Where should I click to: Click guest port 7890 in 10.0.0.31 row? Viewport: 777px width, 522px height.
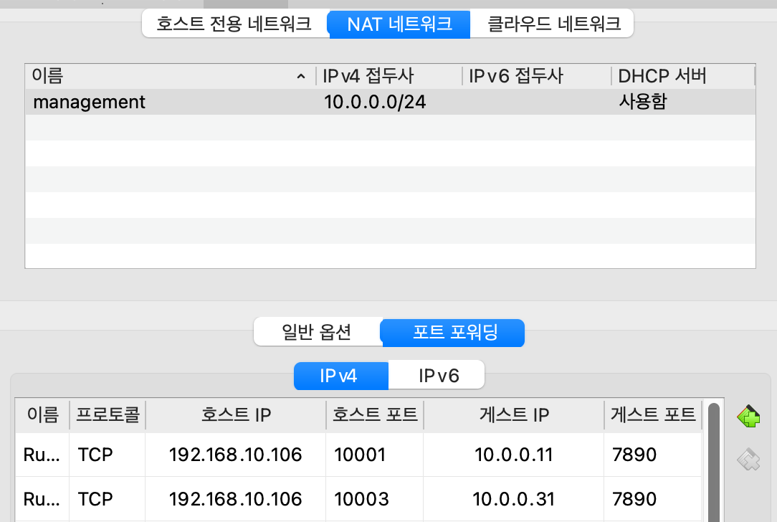tap(653, 499)
